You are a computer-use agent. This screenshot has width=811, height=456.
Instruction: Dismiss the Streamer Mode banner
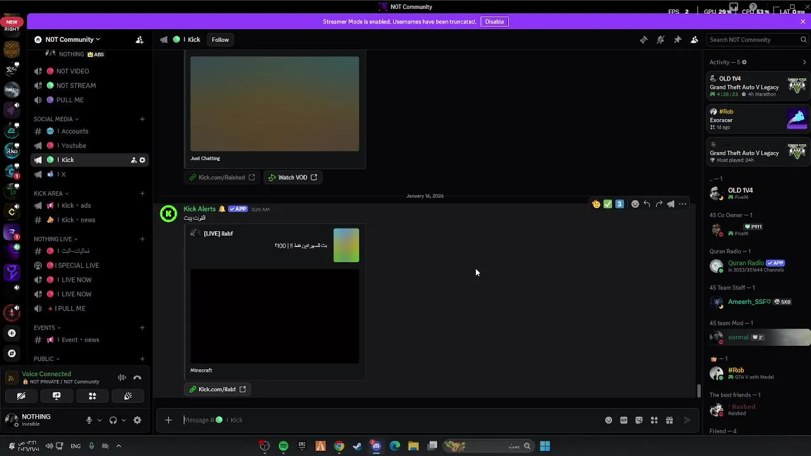[x=803, y=22]
